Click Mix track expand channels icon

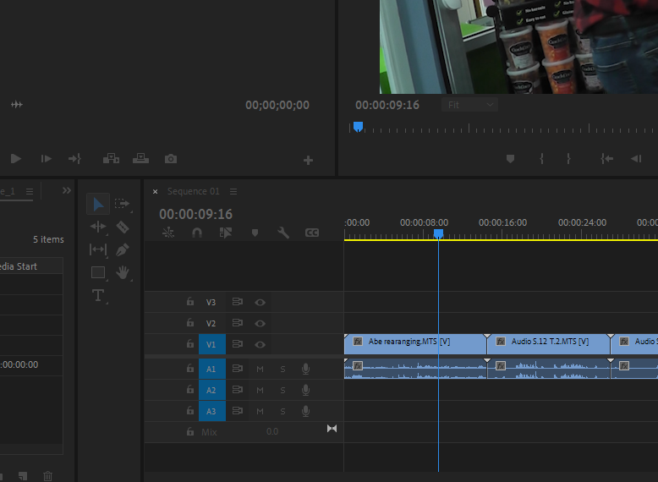tap(332, 429)
